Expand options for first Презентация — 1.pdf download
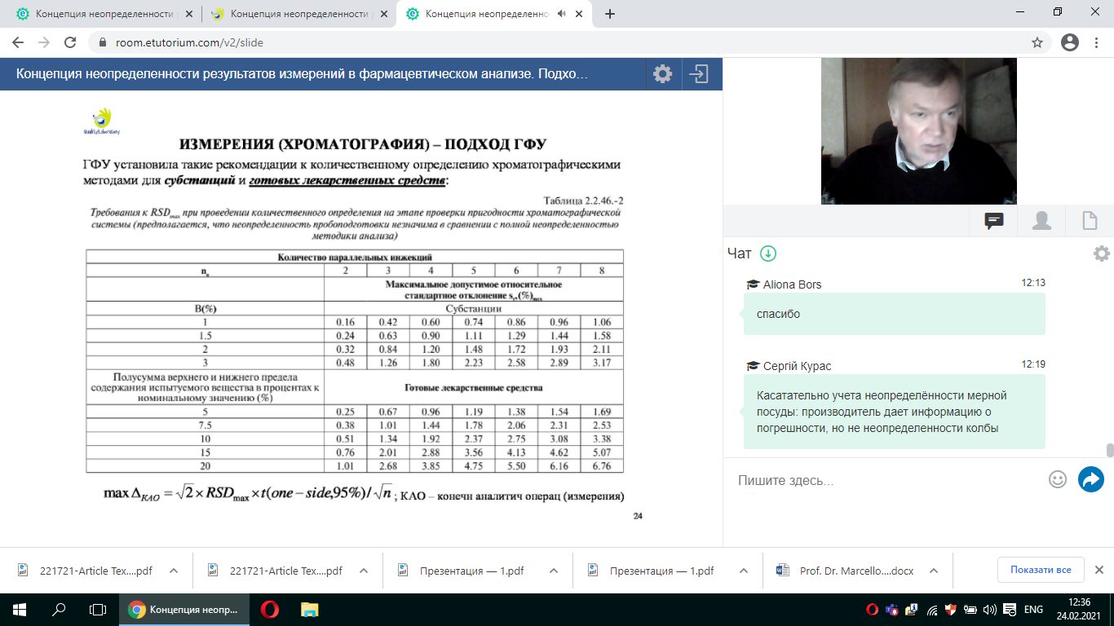The image size is (1114, 626). (554, 571)
